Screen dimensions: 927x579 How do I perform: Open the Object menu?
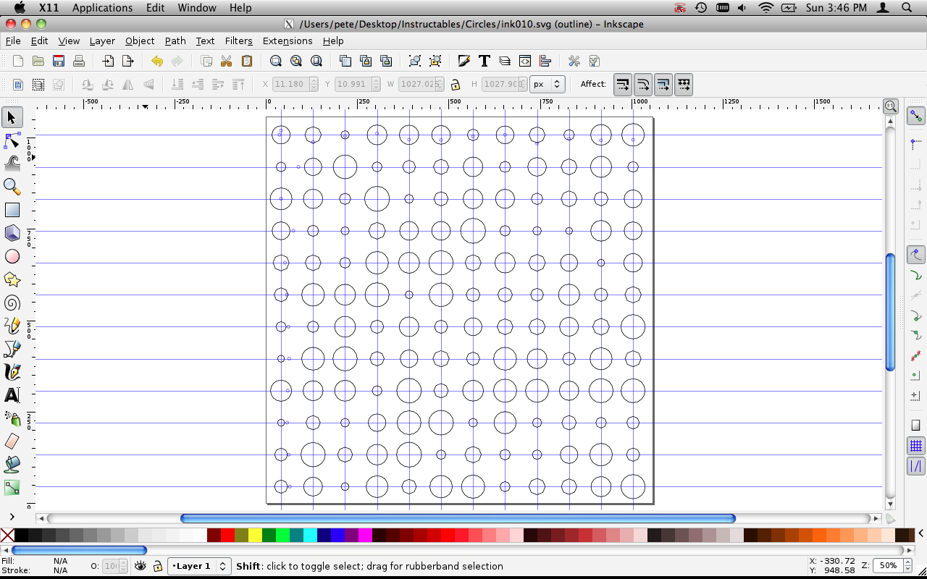(140, 41)
